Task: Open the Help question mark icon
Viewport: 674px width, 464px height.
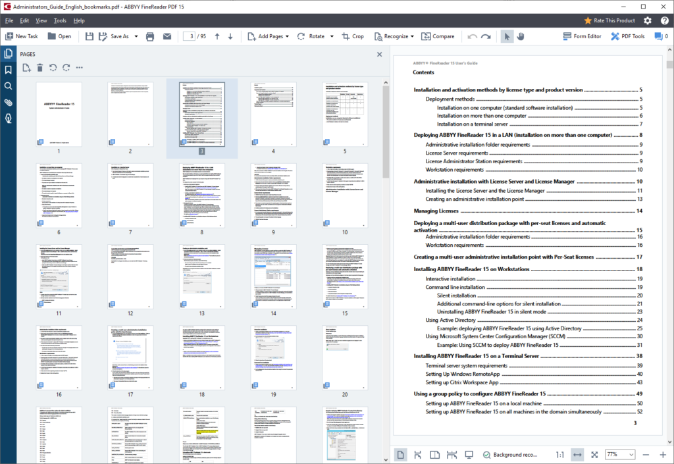Action: click(x=665, y=20)
